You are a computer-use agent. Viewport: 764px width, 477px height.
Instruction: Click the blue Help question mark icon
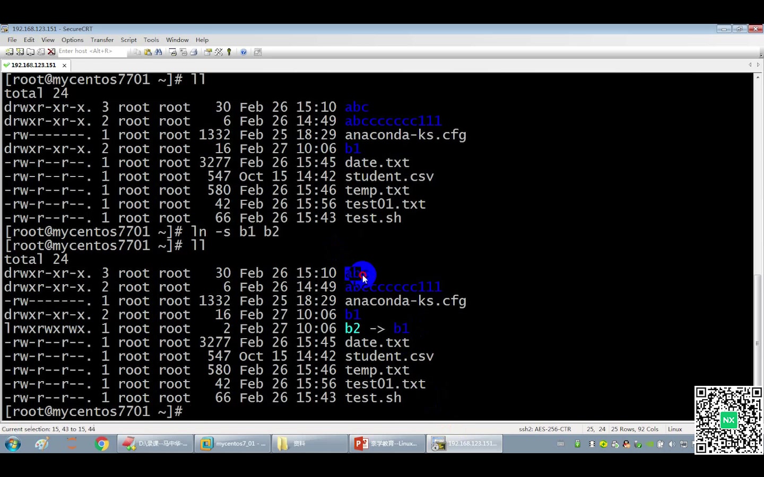tap(244, 52)
